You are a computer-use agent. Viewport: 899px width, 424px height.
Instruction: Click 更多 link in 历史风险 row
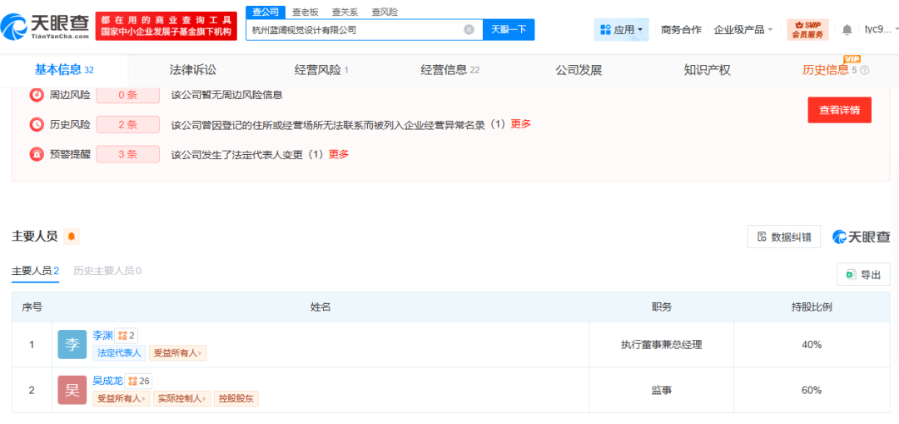coord(520,124)
